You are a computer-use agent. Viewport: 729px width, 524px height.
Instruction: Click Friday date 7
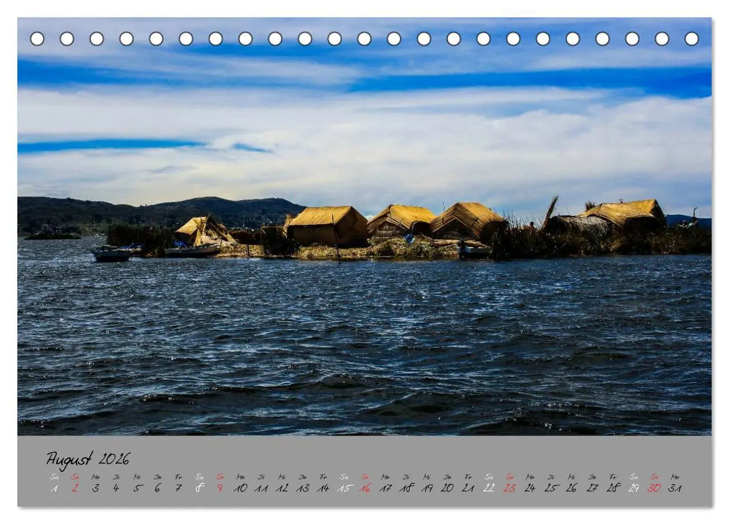point(178,488)
